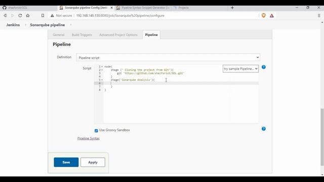Viewport: 324px width, 182px height.
Task: Open the Pipeline Syntax link
Action: click(x=88, y=138)
